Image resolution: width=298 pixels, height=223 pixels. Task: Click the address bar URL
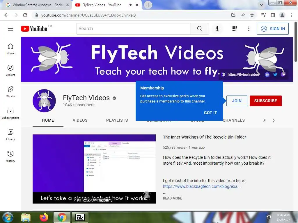88,15
